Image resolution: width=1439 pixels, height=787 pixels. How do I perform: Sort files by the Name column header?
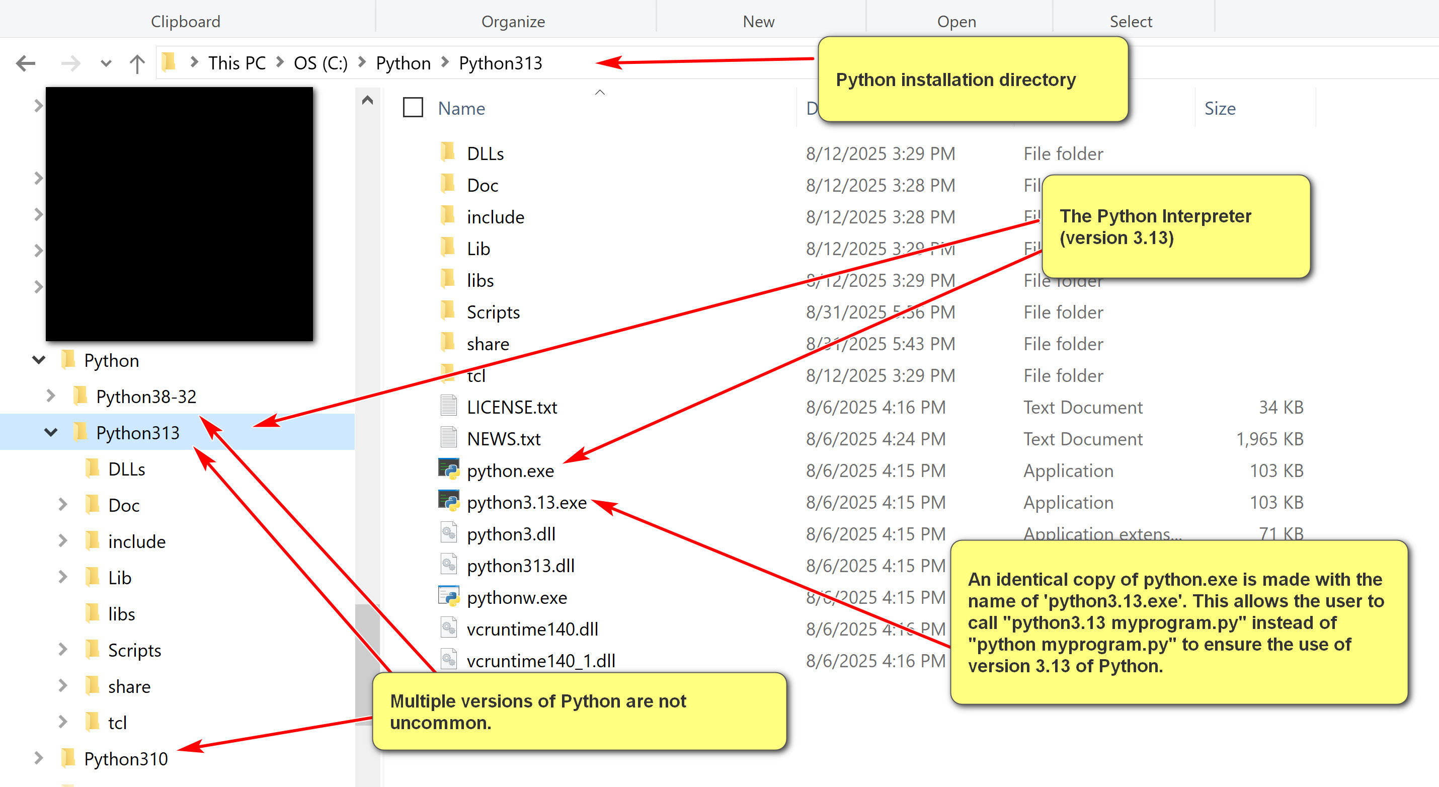coord(461,108)
